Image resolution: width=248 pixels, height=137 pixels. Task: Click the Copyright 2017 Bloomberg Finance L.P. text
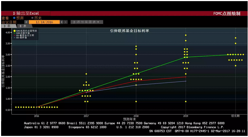[x=192, y=127]
